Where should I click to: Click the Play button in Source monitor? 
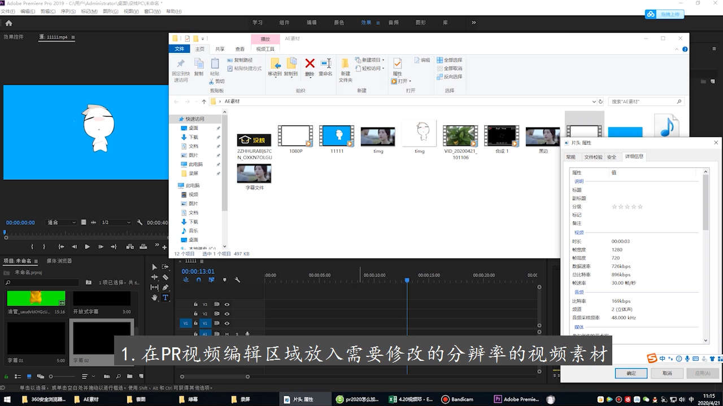click(87, 246)
